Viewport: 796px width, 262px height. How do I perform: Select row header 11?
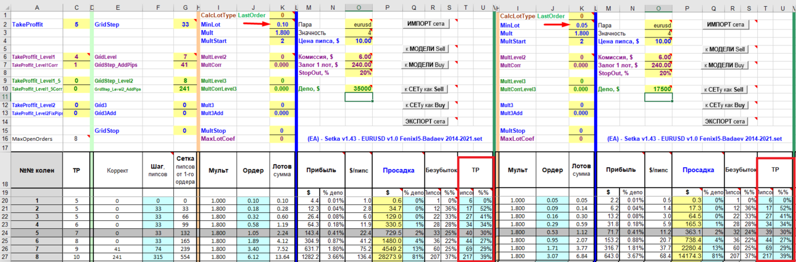click(5, 97)
